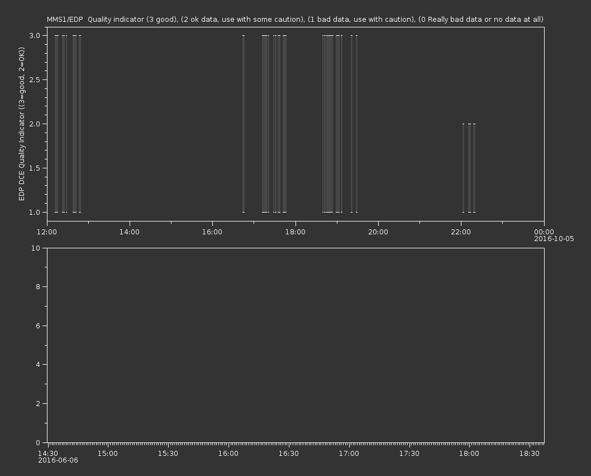591x476 pixels.
Task: Click the 2016-06-06 date label
Action: [58, 460]
